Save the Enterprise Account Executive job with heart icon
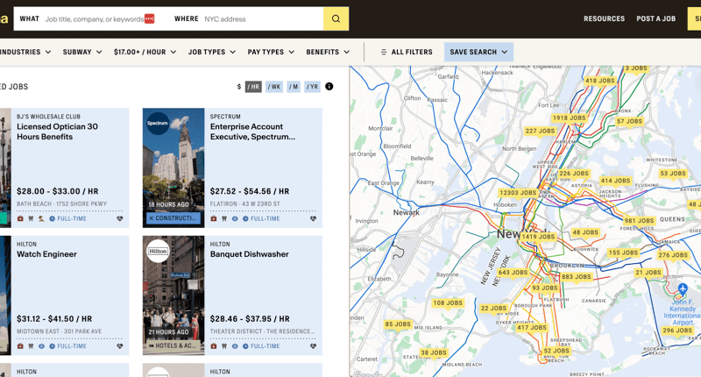The image size is (701, 377). click(313, 219)
